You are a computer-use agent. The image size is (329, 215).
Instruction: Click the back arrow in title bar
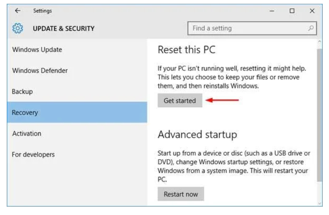pyautogui.click(x=17, y=11)
